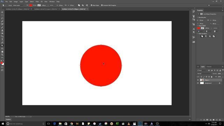Image resolution: width=224 pixels, height=126 pixels.
Task: Add a layer mask button
Action: point(207,120)
